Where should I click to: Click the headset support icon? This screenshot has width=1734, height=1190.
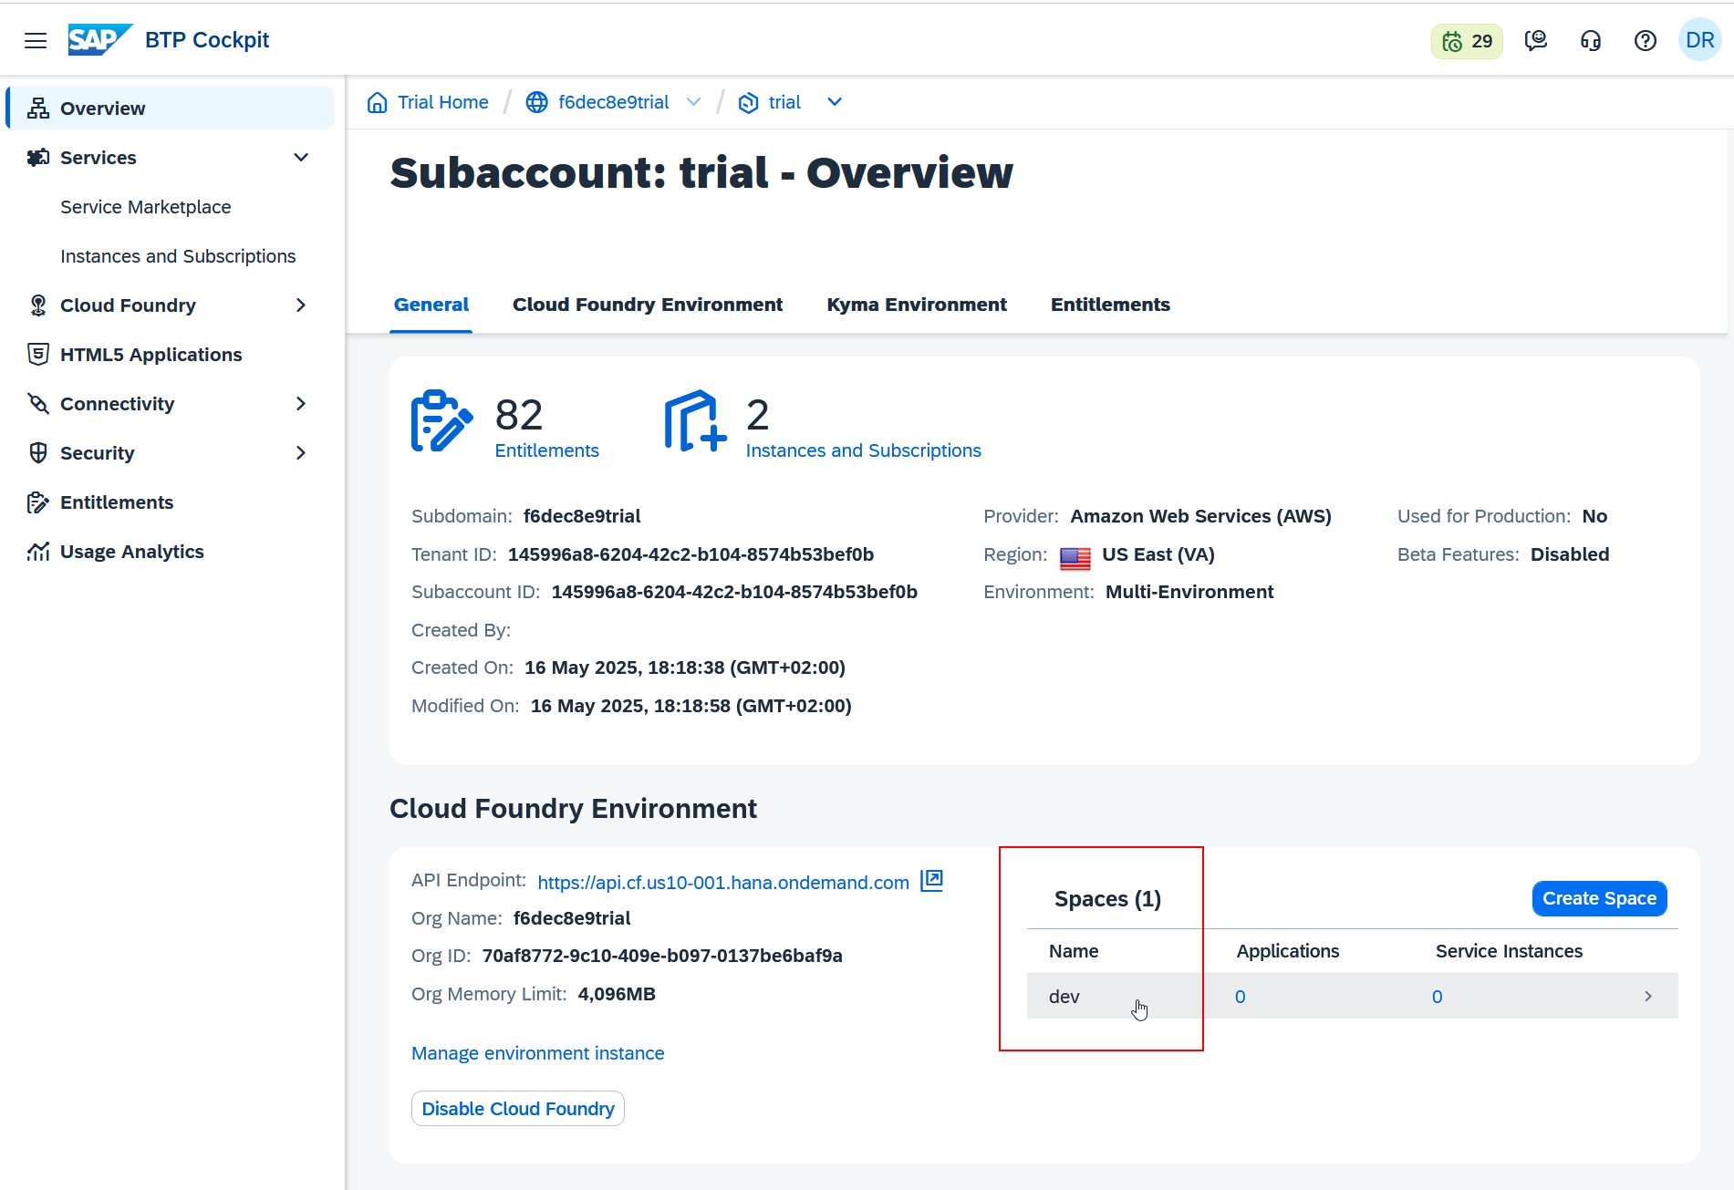[x=1591, y=40]
